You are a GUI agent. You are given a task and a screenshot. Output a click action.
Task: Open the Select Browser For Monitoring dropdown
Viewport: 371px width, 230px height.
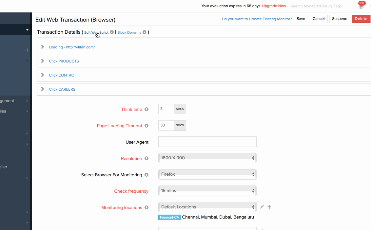click(x=207, y=174)
